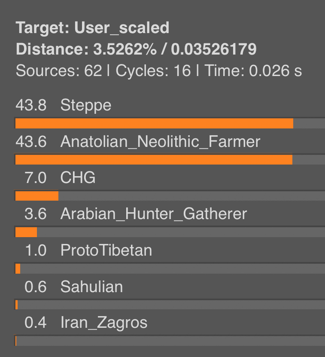The image size is (325, 357).
Task: Click the Distance 3.5262% result text
Action: pos(136,49)
